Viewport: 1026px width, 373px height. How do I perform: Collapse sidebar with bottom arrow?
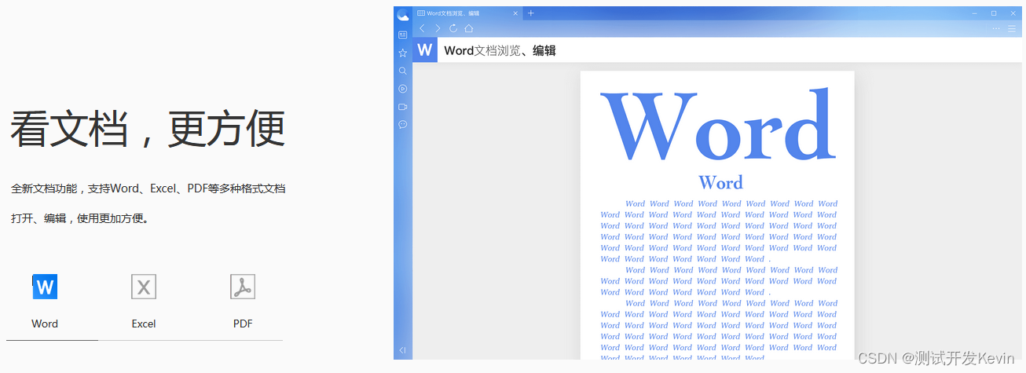click(x=403, y=350)
